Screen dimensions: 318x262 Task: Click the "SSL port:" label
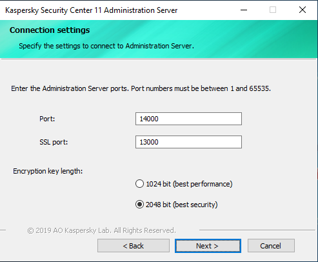click(54, 142)
